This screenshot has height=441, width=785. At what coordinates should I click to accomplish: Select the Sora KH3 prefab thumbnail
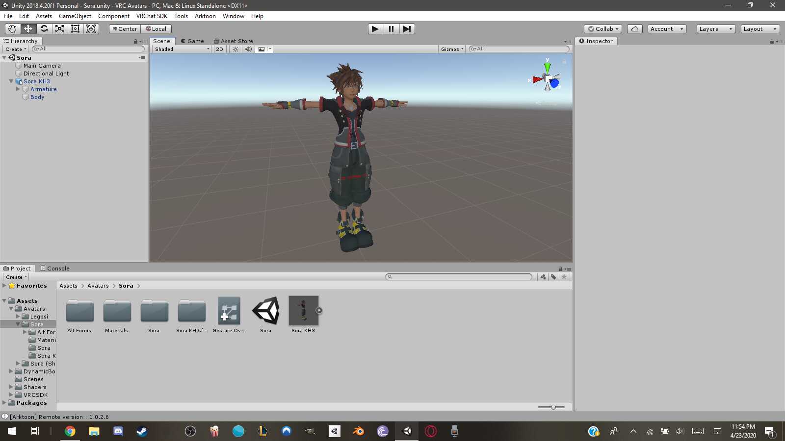303,311
